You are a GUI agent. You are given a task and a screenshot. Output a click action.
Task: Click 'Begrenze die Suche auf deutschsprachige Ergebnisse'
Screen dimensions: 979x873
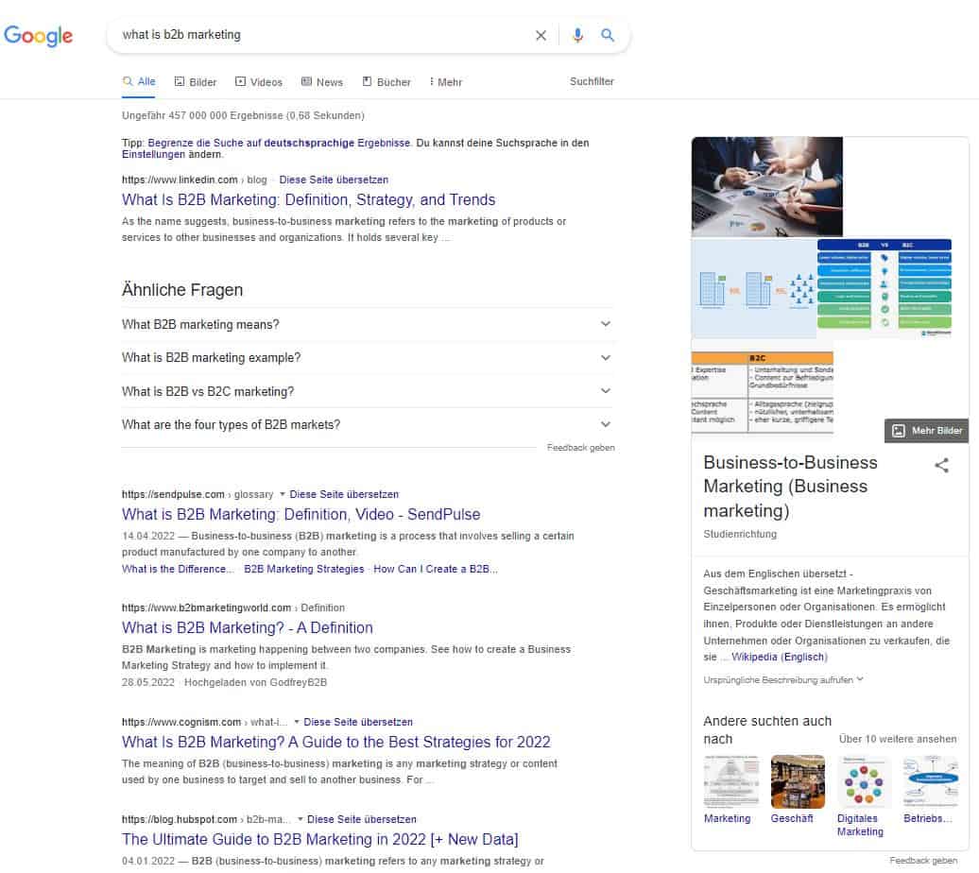(x=279, y=143)
